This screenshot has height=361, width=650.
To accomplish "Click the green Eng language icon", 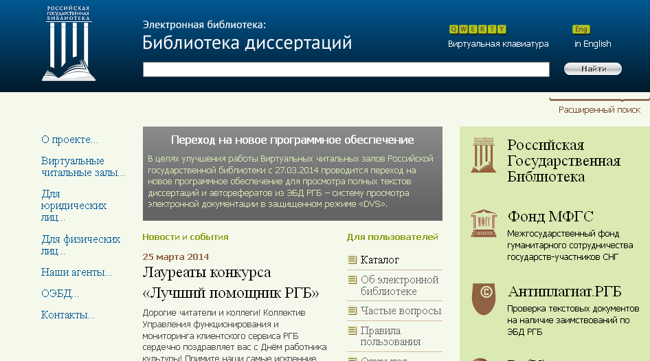I will [x=581, y=29].
